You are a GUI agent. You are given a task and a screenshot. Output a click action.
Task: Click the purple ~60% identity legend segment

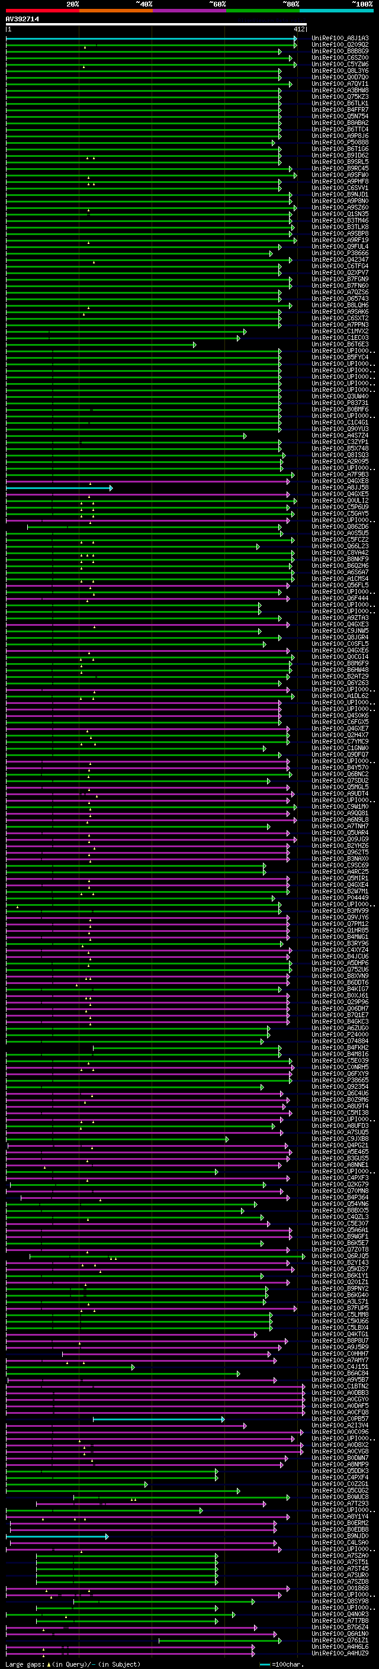[190, 11]
